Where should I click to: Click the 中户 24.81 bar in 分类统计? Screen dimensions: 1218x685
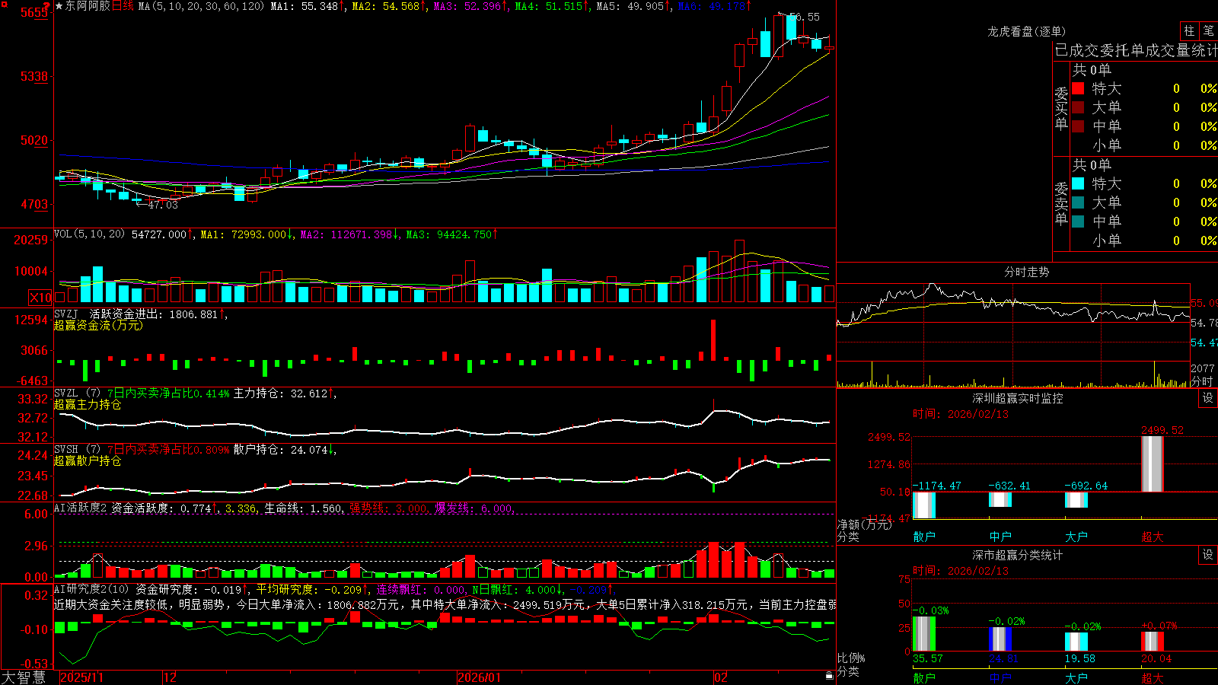pos(1000,639)
